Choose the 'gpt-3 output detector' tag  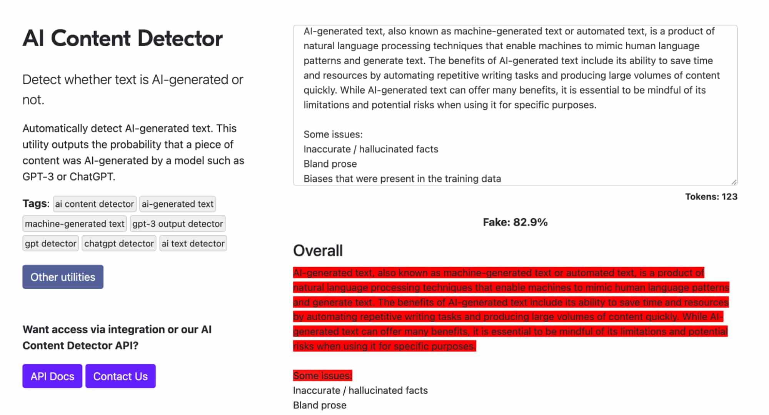point(177,224)
